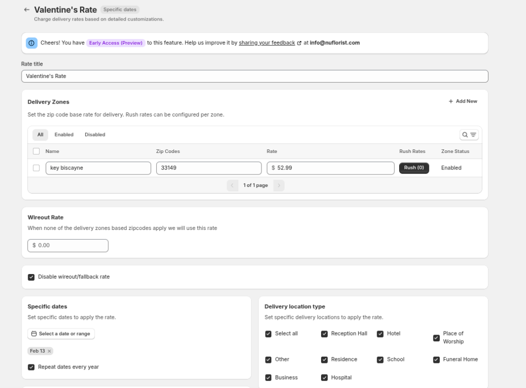Click the search and filter icon button
The width and height of the screenshot is (526, 388).
pos(468,135)
